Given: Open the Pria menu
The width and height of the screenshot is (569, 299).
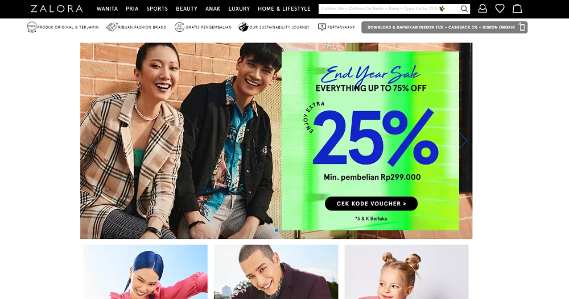Looking at the screenshot, I should click(132, 9).
